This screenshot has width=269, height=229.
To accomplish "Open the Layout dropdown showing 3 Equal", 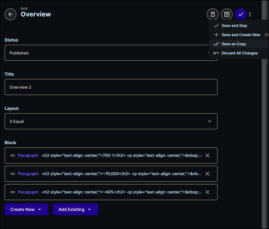I will tap(111, 121).
